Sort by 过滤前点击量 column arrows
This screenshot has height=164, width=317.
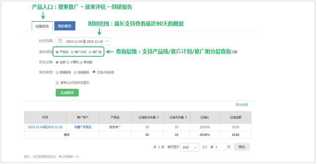pos(158,117)
